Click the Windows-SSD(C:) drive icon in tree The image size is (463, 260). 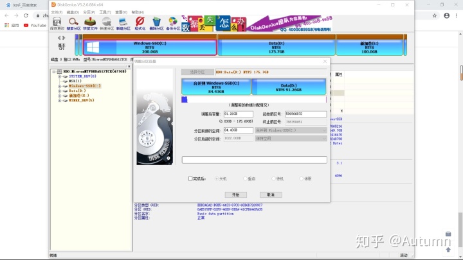65,86
